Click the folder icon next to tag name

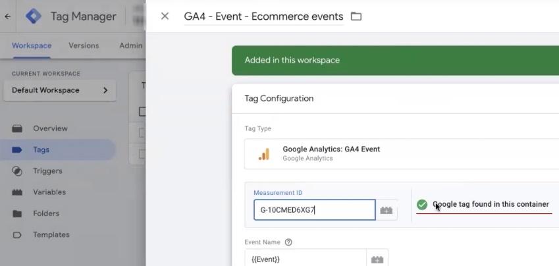pos(356,16)
